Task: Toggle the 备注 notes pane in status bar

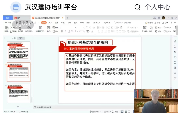Action: click(107, 112)
